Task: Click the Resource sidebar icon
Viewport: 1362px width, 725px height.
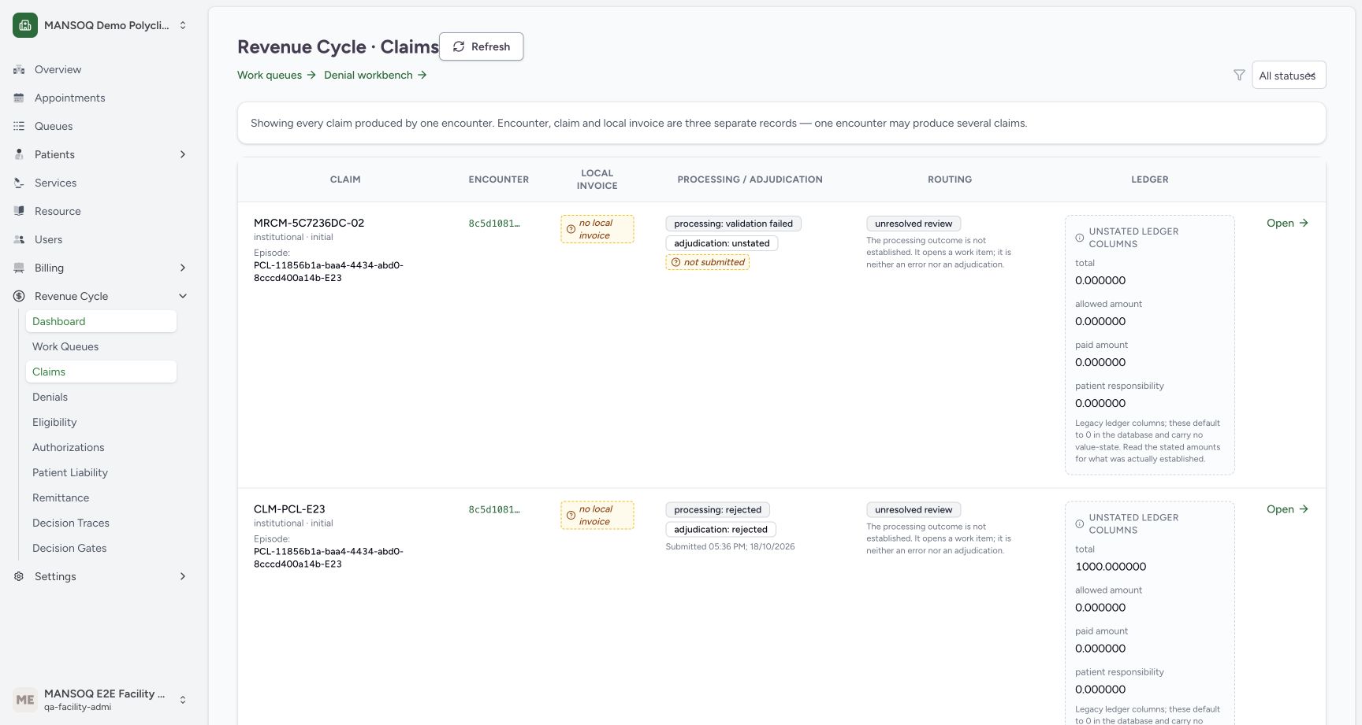Action: pyautogui.click(x=19, y=212)
